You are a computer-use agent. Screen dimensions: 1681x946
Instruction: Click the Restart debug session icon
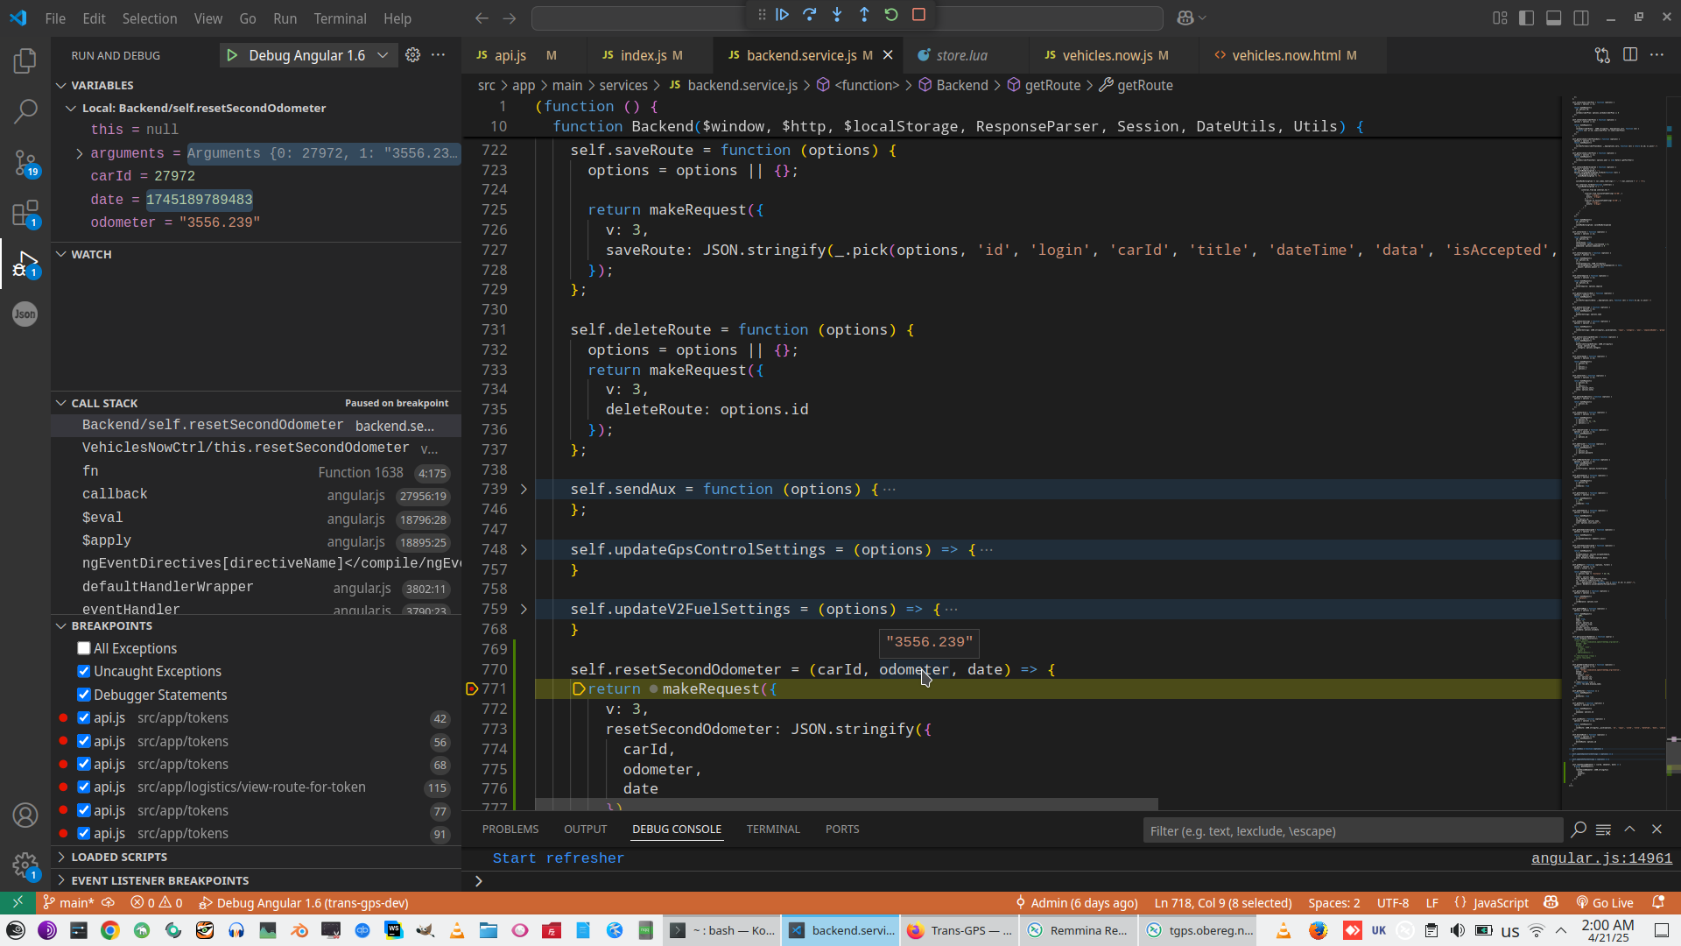point(891,15)
